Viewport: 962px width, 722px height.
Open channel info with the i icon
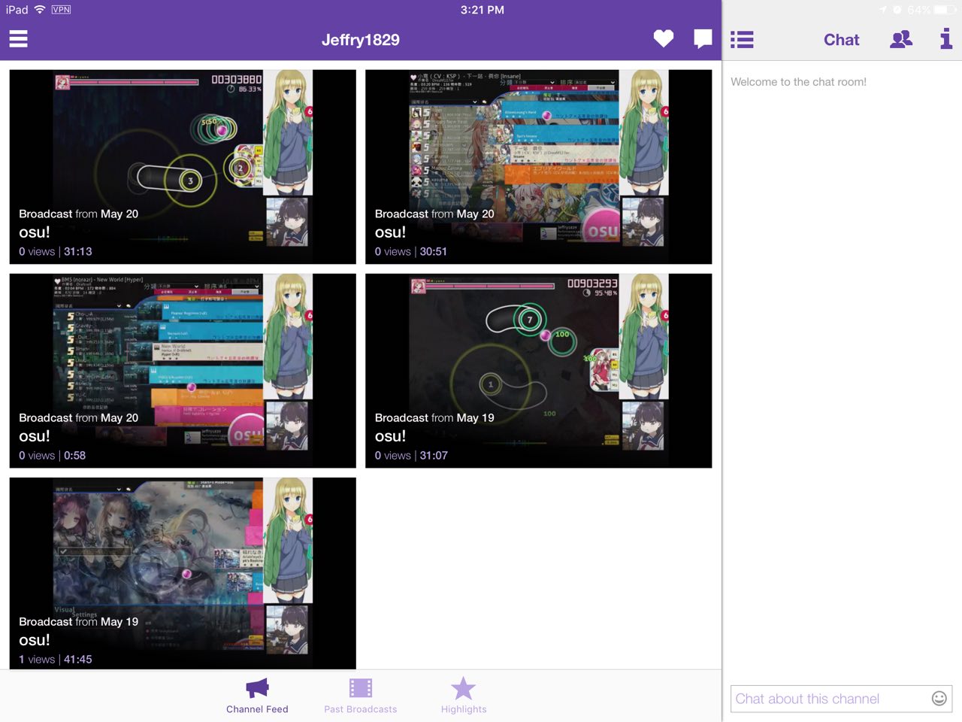pos(946,39)
